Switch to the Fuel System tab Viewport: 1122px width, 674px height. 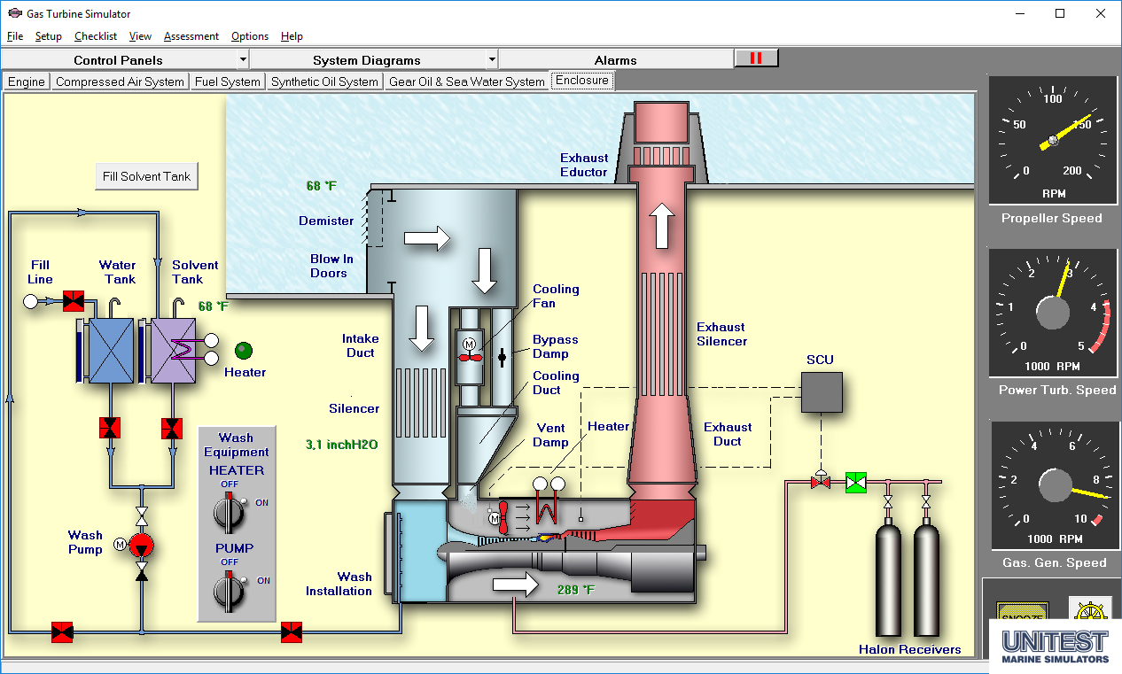(228, 81)
